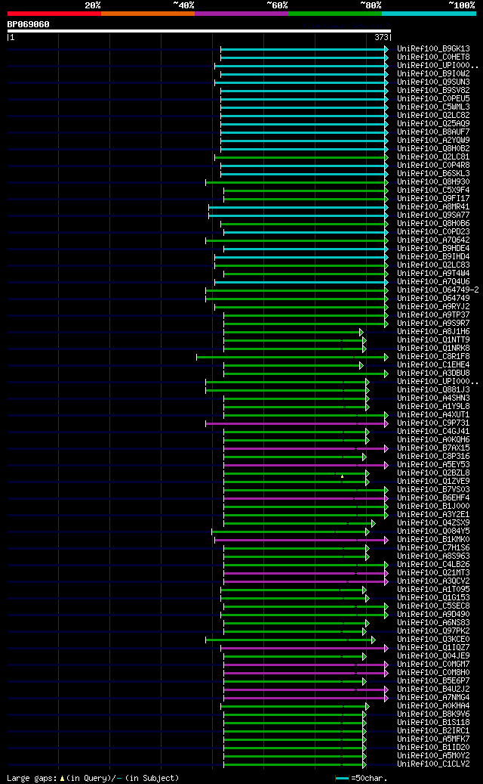483x784 pixels.
Task: Select the UniRef100_Q21MT3 label
Action: (434, 572)
